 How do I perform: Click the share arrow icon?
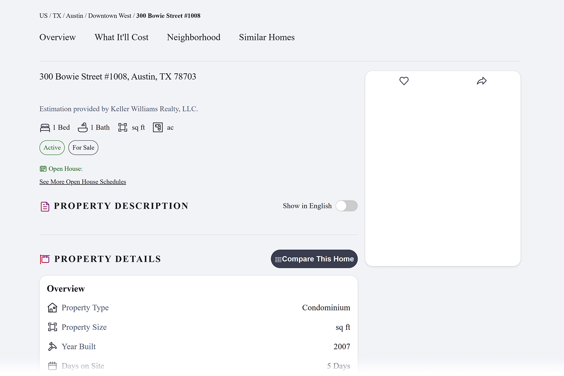tap(482, 81)
